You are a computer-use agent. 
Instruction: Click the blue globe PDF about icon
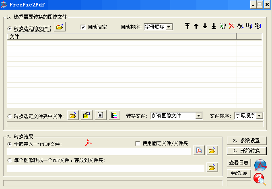(261, 165)
